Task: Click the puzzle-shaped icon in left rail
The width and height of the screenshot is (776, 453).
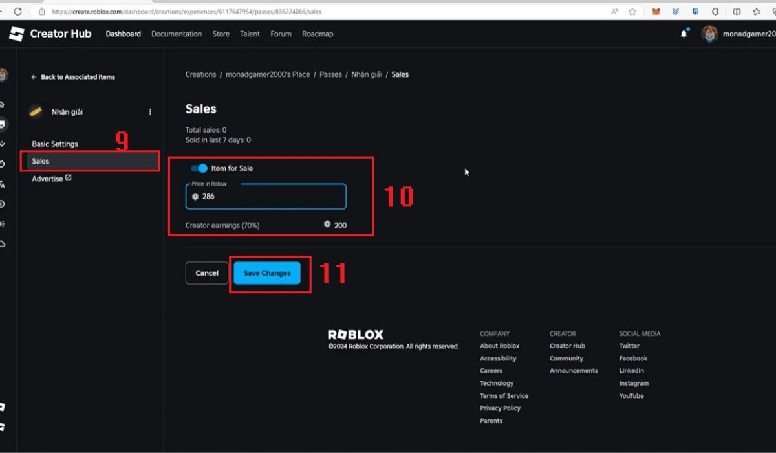Action: [3, 164]
